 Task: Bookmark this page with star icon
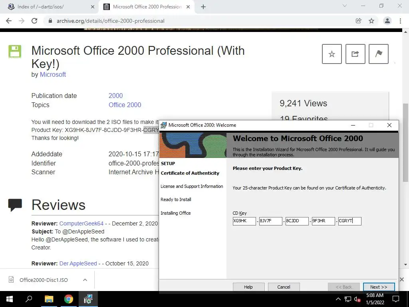coord(371,21)
